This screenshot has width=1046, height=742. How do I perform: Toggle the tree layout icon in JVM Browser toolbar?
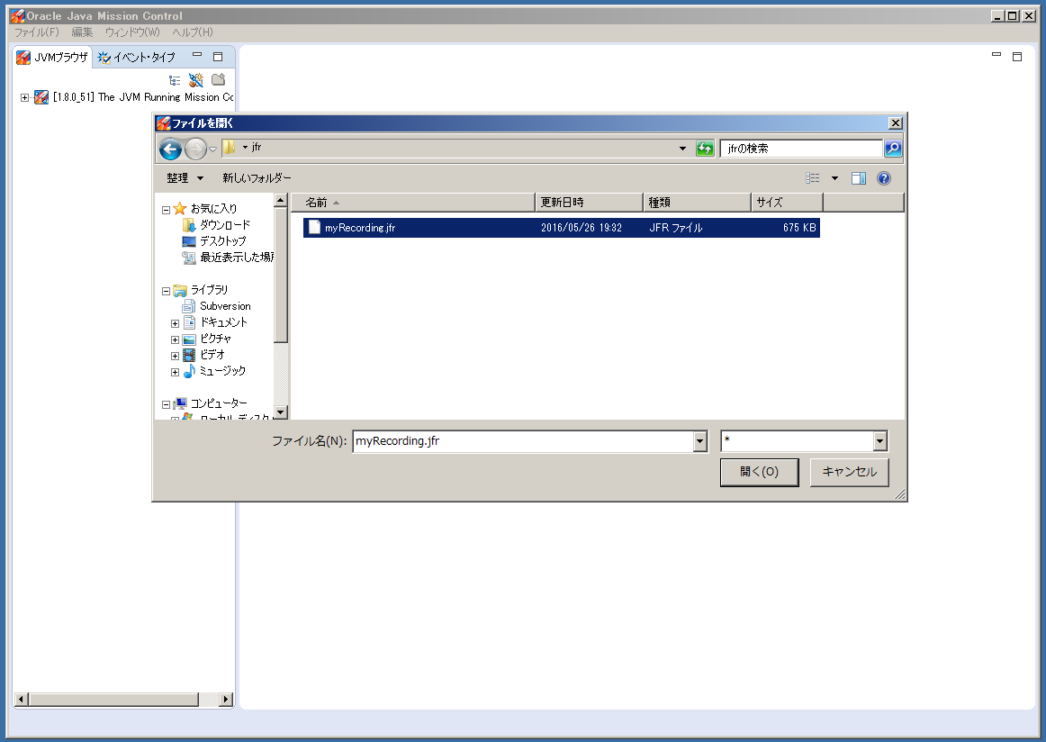click(175, 80)
